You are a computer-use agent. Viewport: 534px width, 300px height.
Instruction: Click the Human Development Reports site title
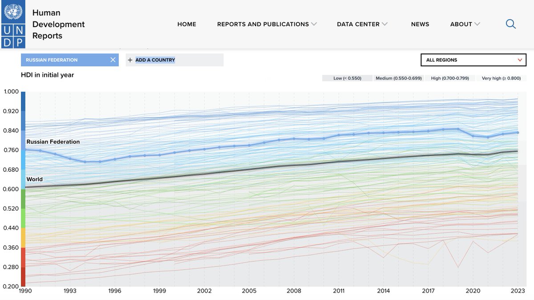tap(58, 24)
